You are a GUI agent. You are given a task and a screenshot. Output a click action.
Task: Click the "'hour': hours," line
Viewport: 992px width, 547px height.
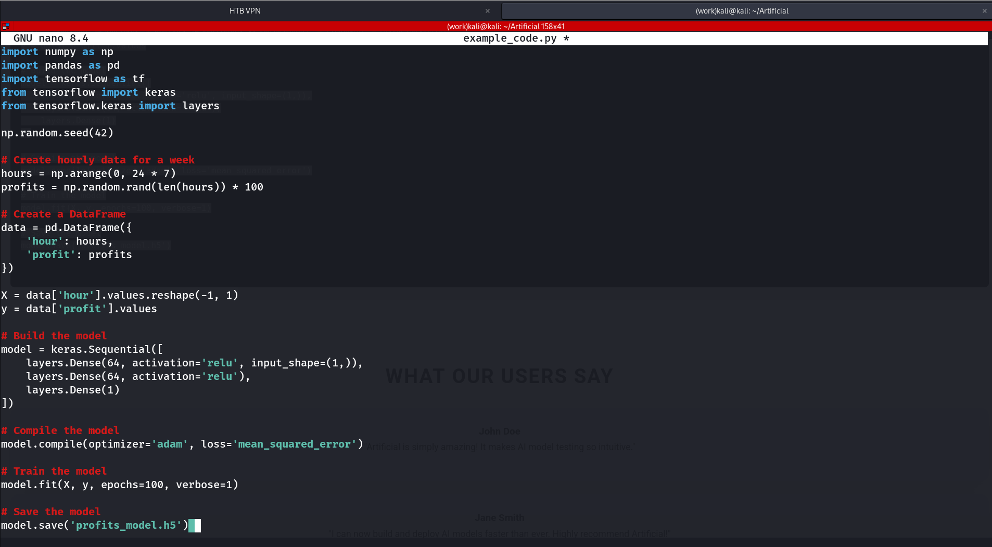(x=70, y=241)
